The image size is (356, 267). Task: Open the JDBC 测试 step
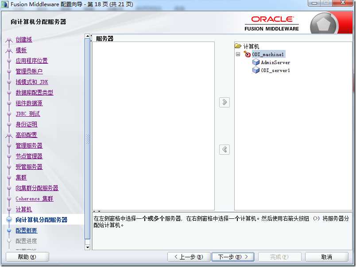[x=28, y=114]
